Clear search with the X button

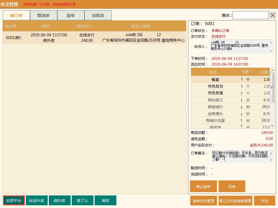point(273,15)
